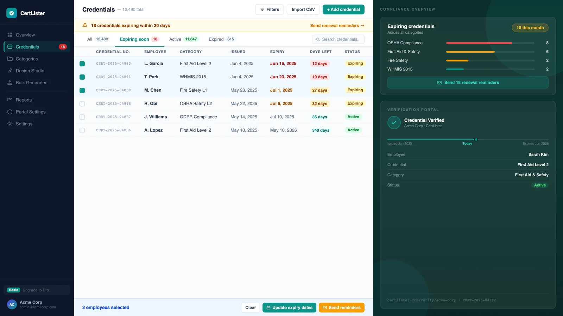Check the R. Obi row checkbox

[82, 104]
